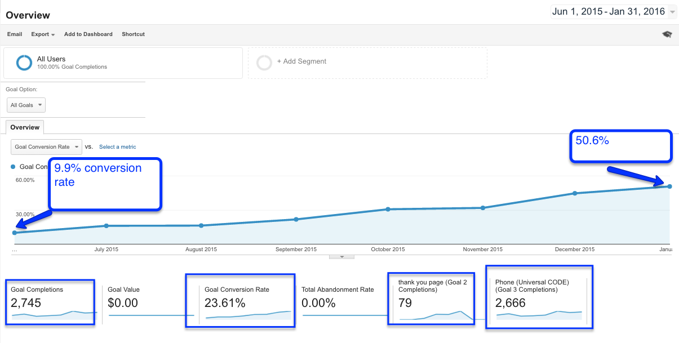Open the Export dropdown menu

click(43, 34)
